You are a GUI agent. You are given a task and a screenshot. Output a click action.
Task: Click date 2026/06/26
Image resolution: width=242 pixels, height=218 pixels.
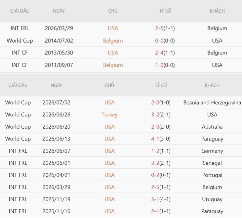[56, 115]
